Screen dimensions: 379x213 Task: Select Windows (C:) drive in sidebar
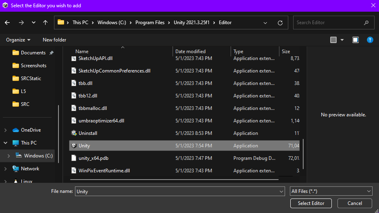[x=34, y=156]
